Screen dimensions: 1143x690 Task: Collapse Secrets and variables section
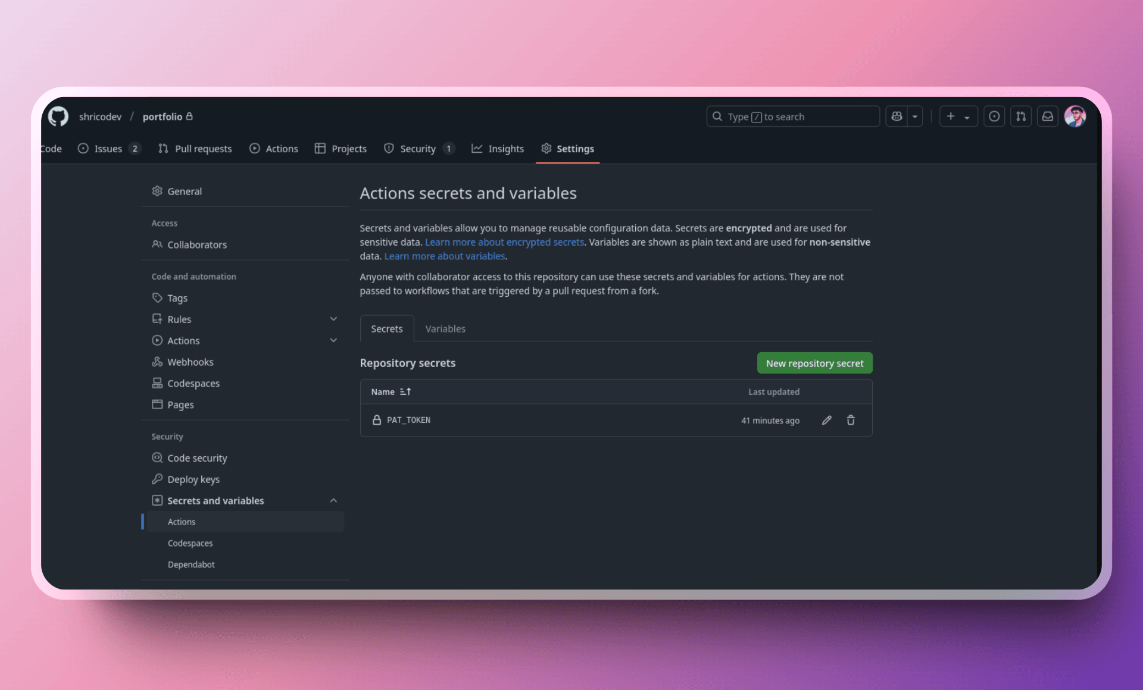click(x=333, y=501)
